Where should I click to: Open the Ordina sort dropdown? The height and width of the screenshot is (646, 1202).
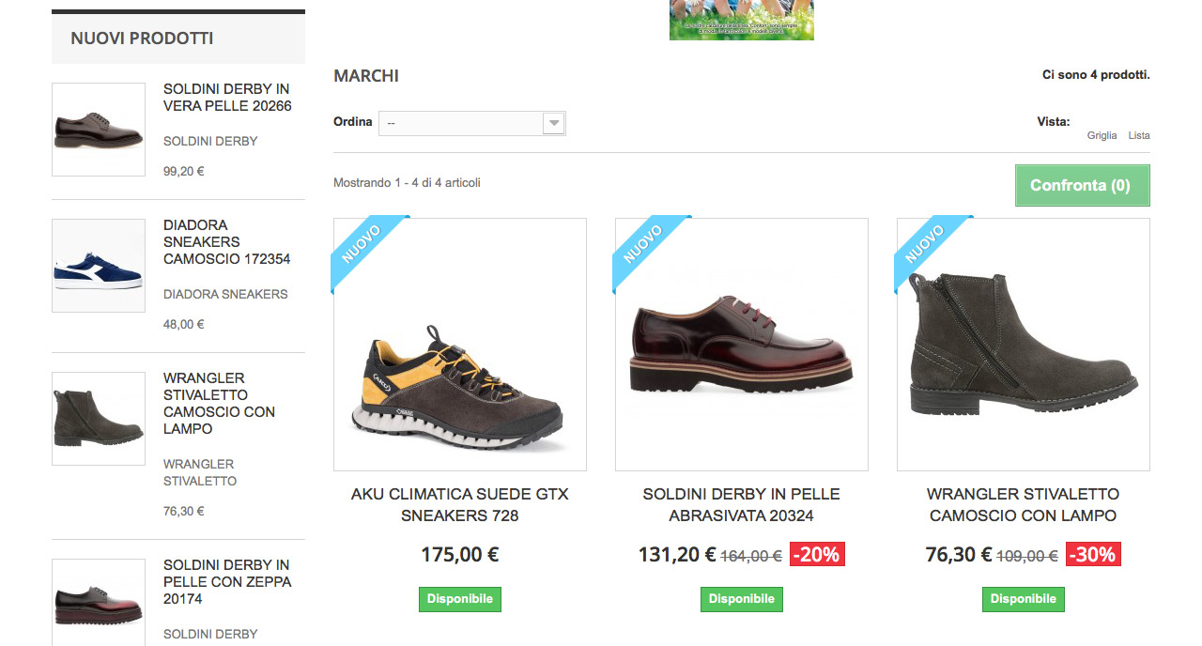(x=471, y=123)
